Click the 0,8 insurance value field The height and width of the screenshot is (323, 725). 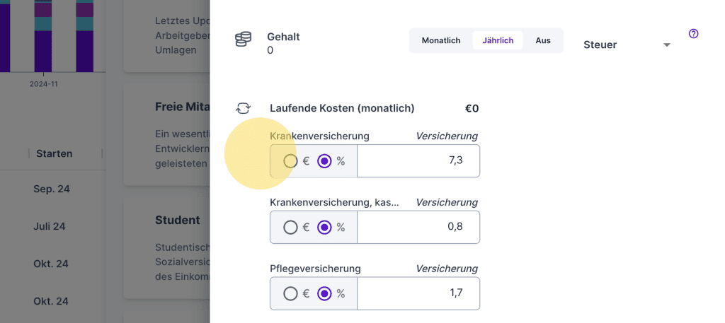pyautogui.click(x=418, y=227)
